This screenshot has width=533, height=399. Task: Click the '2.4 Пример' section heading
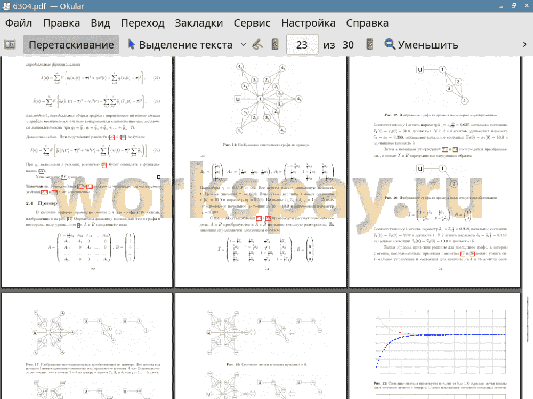[42, 203]
